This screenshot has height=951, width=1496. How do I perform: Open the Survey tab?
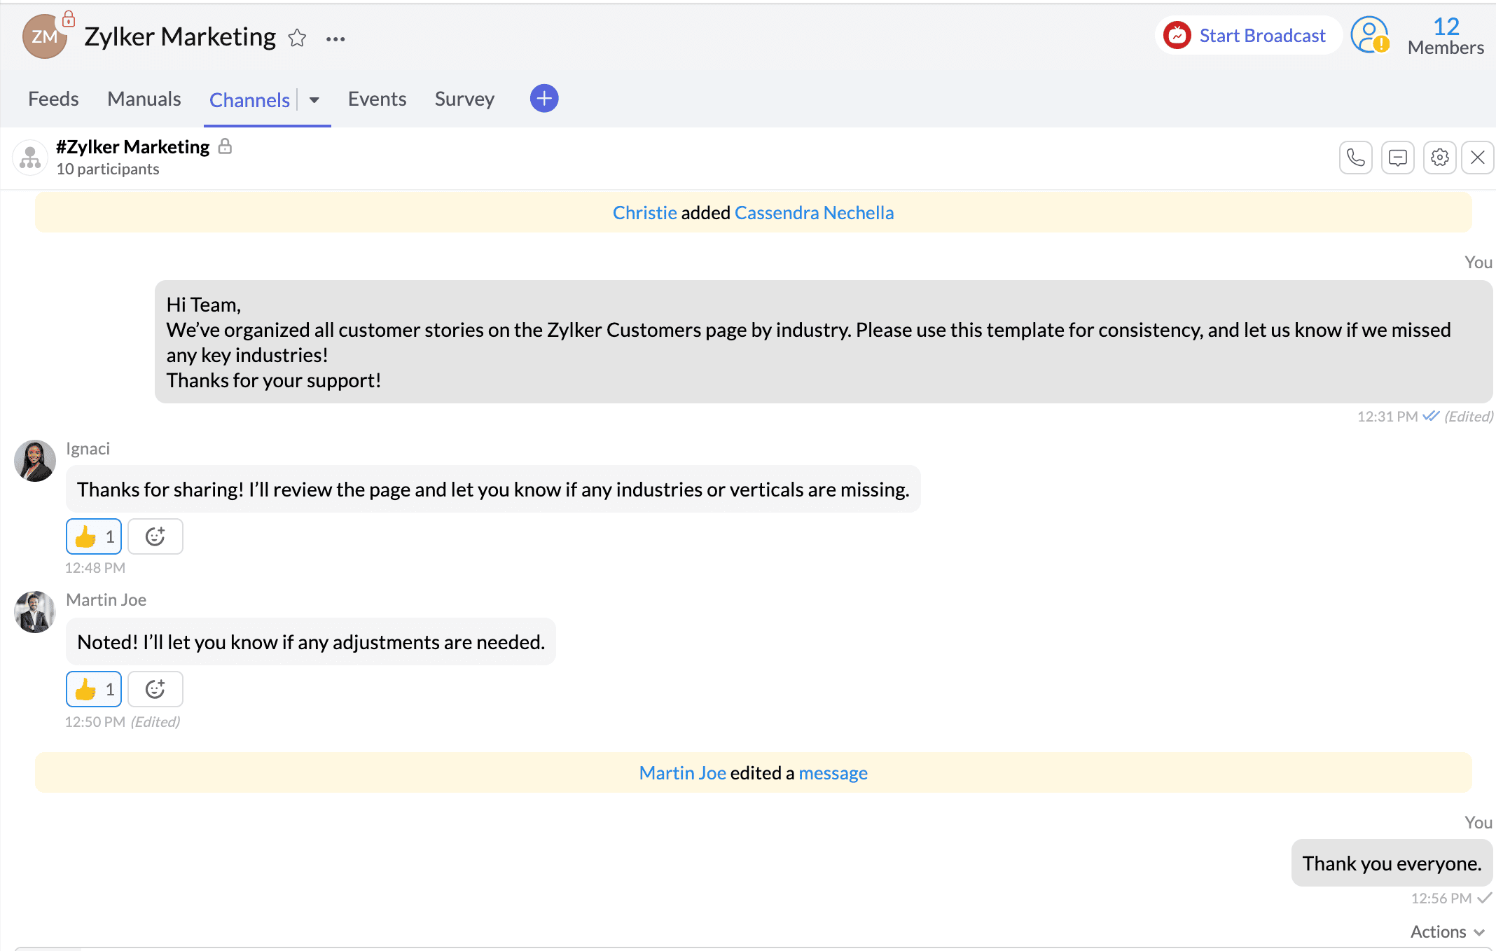point(464,99)
